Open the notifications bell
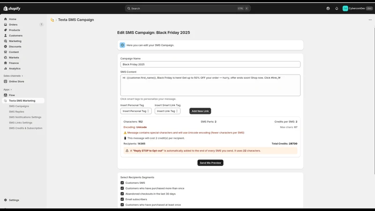The height and width of the screenshot is (211, 375). click(x=337, y=8)
